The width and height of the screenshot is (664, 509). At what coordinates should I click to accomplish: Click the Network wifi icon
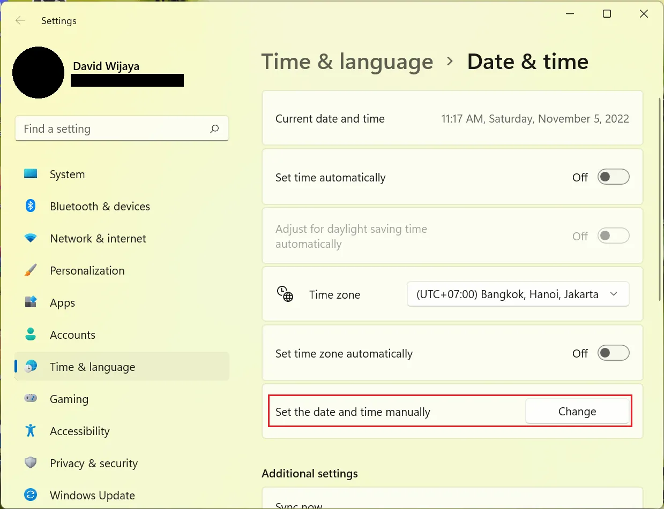click(31, 238)
